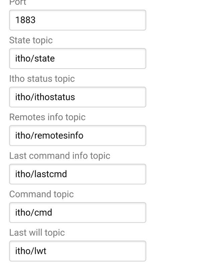The image size is (205, 268).
Task: Focus the State topic text box
Action: pyautogui.click(x=77, y=59)
